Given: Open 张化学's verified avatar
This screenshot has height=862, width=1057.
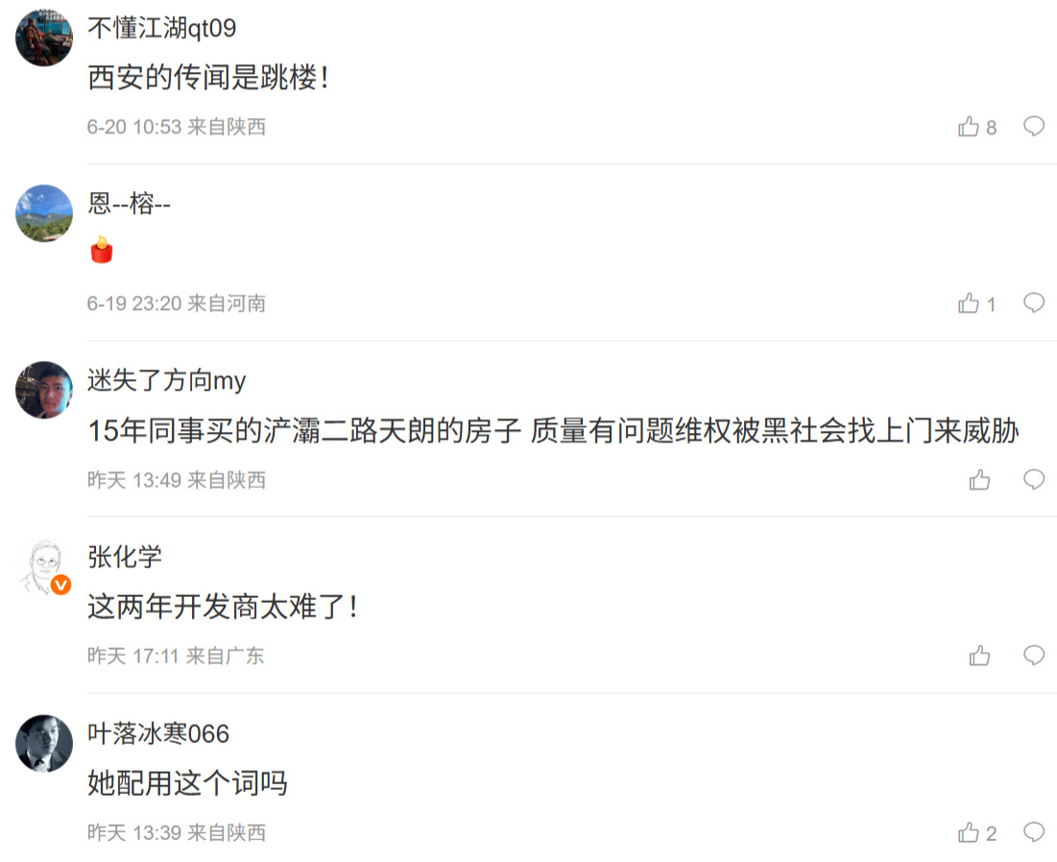Looking at the screenshot, I should (44, 566).
